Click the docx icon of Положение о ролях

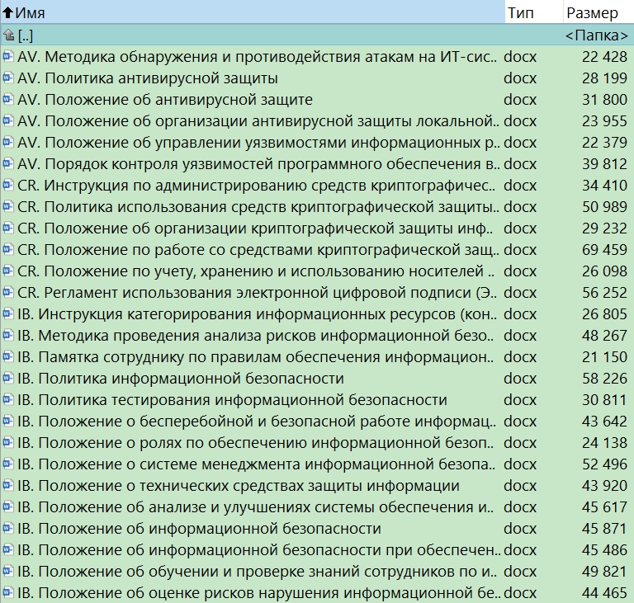click(x=8, y=442)
